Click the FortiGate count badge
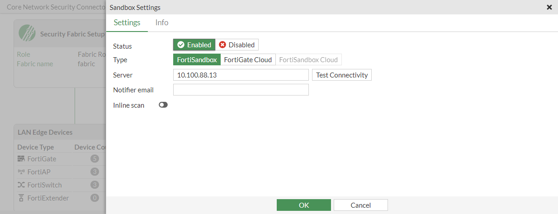The height and width of the screenshot is (214, 558). pyautogui.click(x=95, y=159)
